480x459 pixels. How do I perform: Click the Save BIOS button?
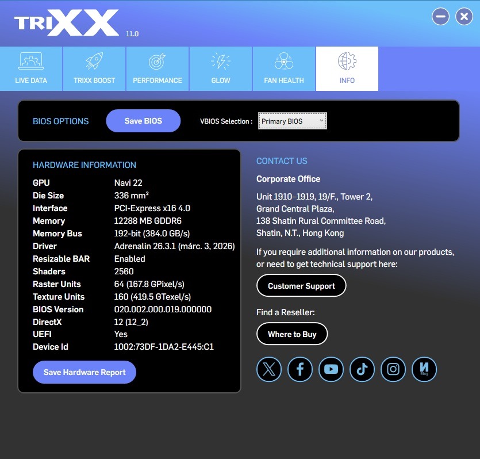143,121
